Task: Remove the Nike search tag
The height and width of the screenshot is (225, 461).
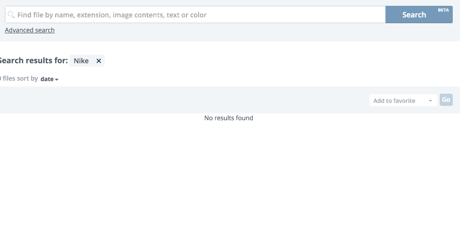Action: (x=99, y=61)
